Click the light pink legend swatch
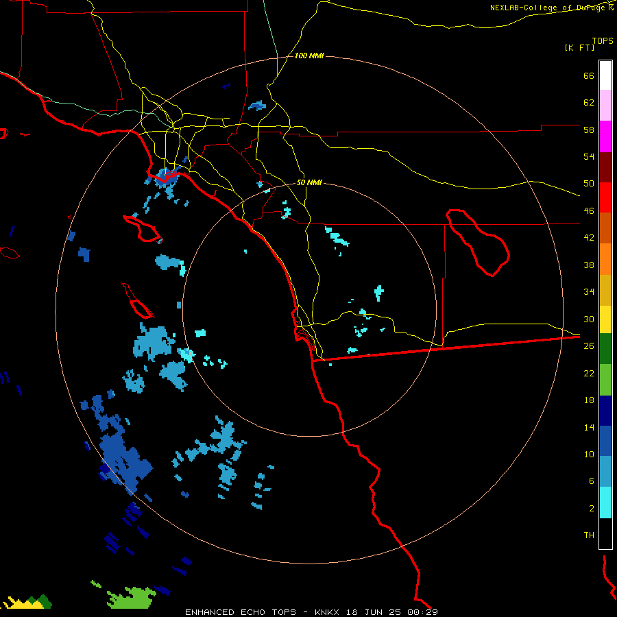 click(x=605, y=106)
